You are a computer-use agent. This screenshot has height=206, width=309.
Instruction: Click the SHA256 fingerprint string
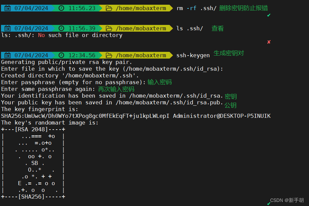(85, 116)
